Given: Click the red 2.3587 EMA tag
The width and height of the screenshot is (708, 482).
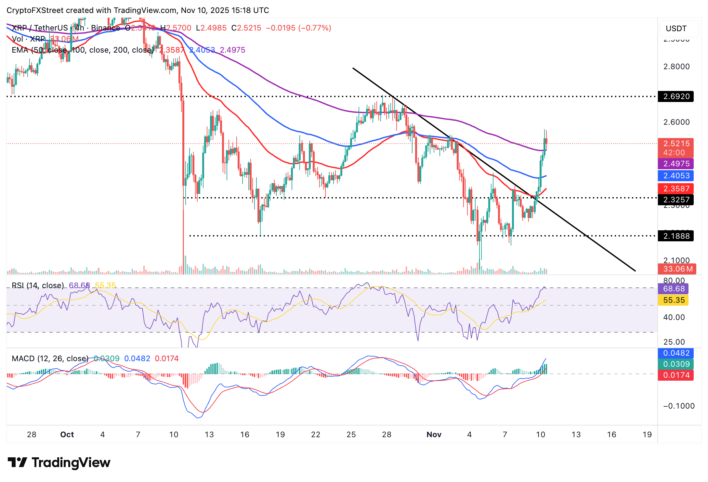Looking at the screenshot, I should [676, 188].
